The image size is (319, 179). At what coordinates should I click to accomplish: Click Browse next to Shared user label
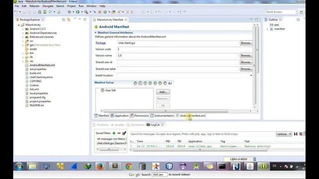pos(246,69)
